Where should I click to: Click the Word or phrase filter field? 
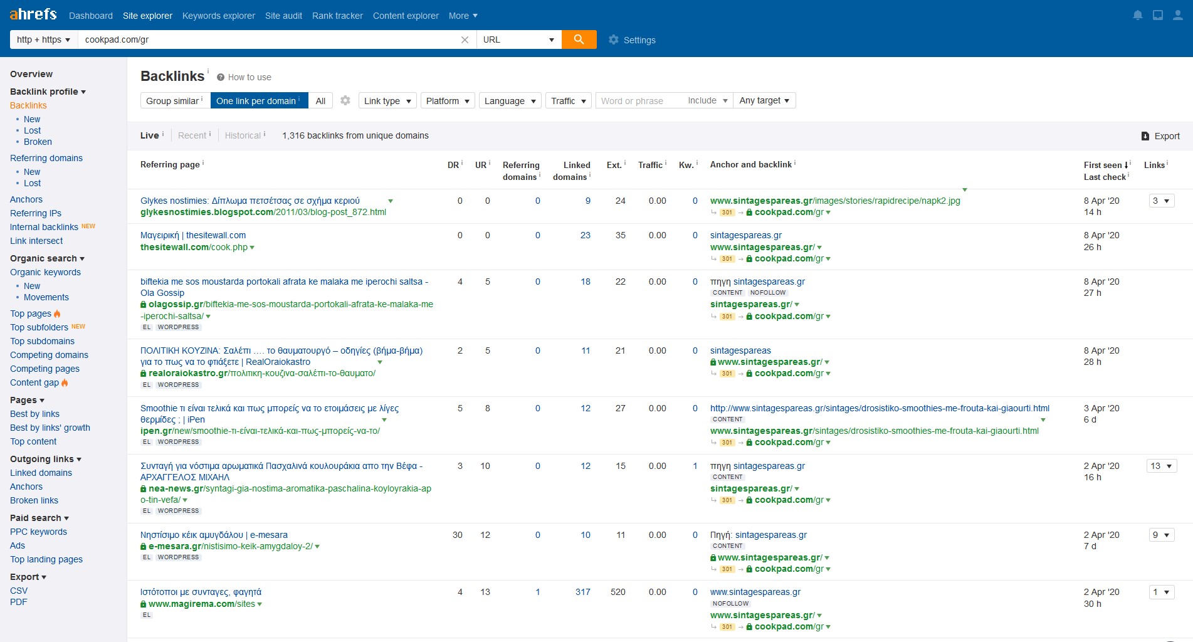(638, 100)
